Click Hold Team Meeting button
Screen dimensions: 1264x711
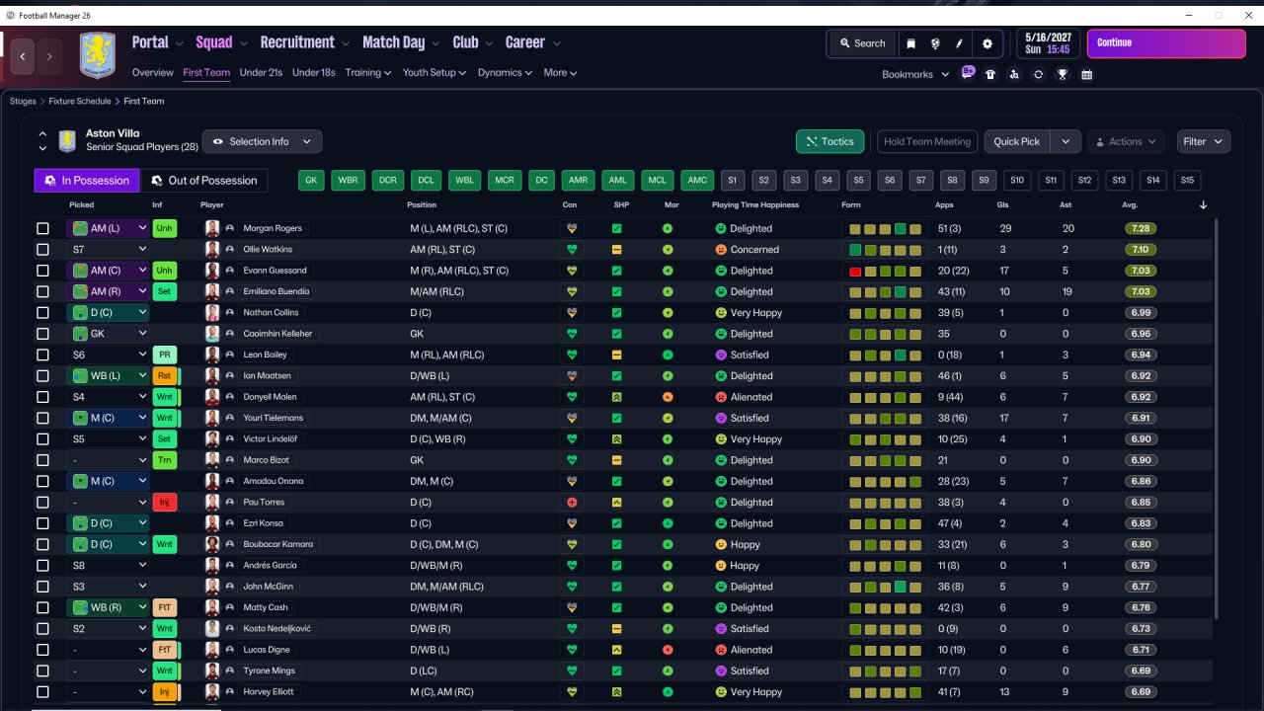927,142
